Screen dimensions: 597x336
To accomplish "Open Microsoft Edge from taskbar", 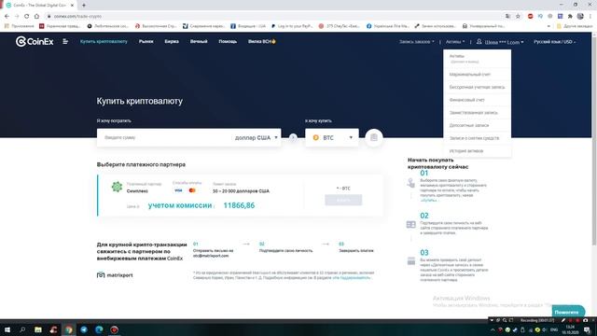I will coord(99,329).
